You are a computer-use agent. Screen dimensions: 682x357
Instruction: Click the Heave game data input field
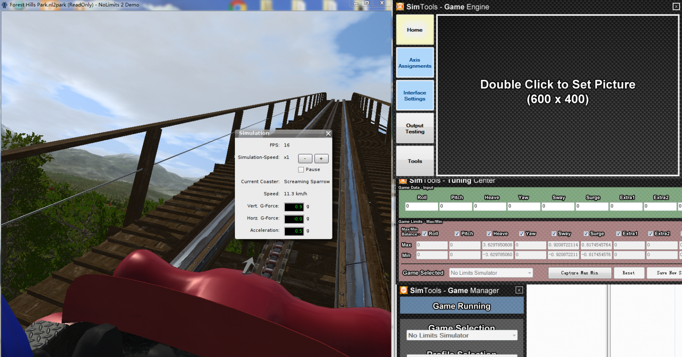[489, 206]
